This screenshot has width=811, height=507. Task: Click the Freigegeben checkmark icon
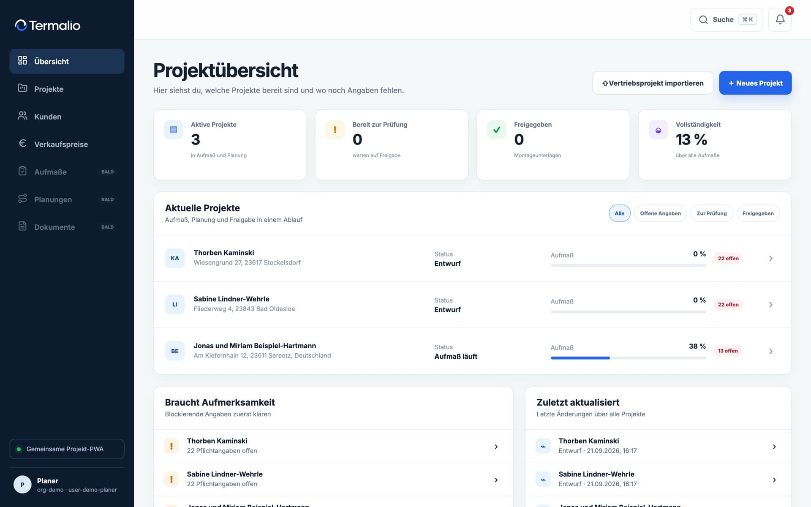[497, 130]
